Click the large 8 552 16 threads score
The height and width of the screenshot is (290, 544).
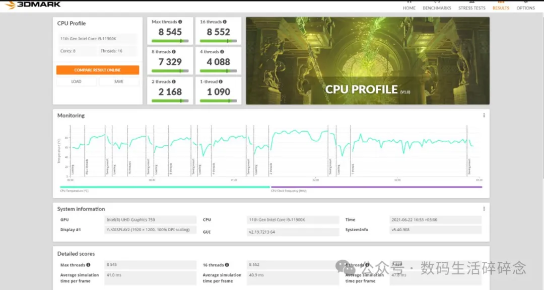218,32
